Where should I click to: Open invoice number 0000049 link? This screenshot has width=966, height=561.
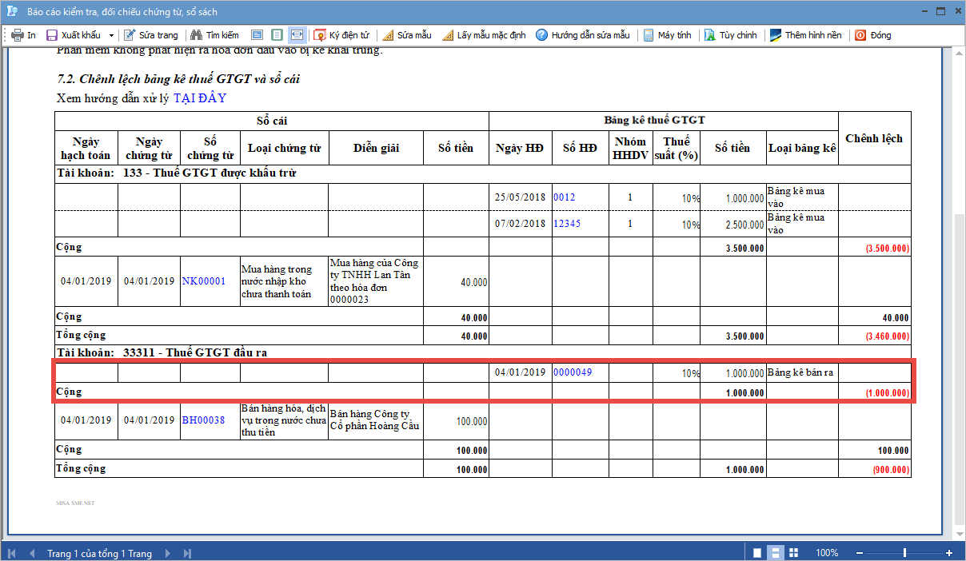coord(573,372)
